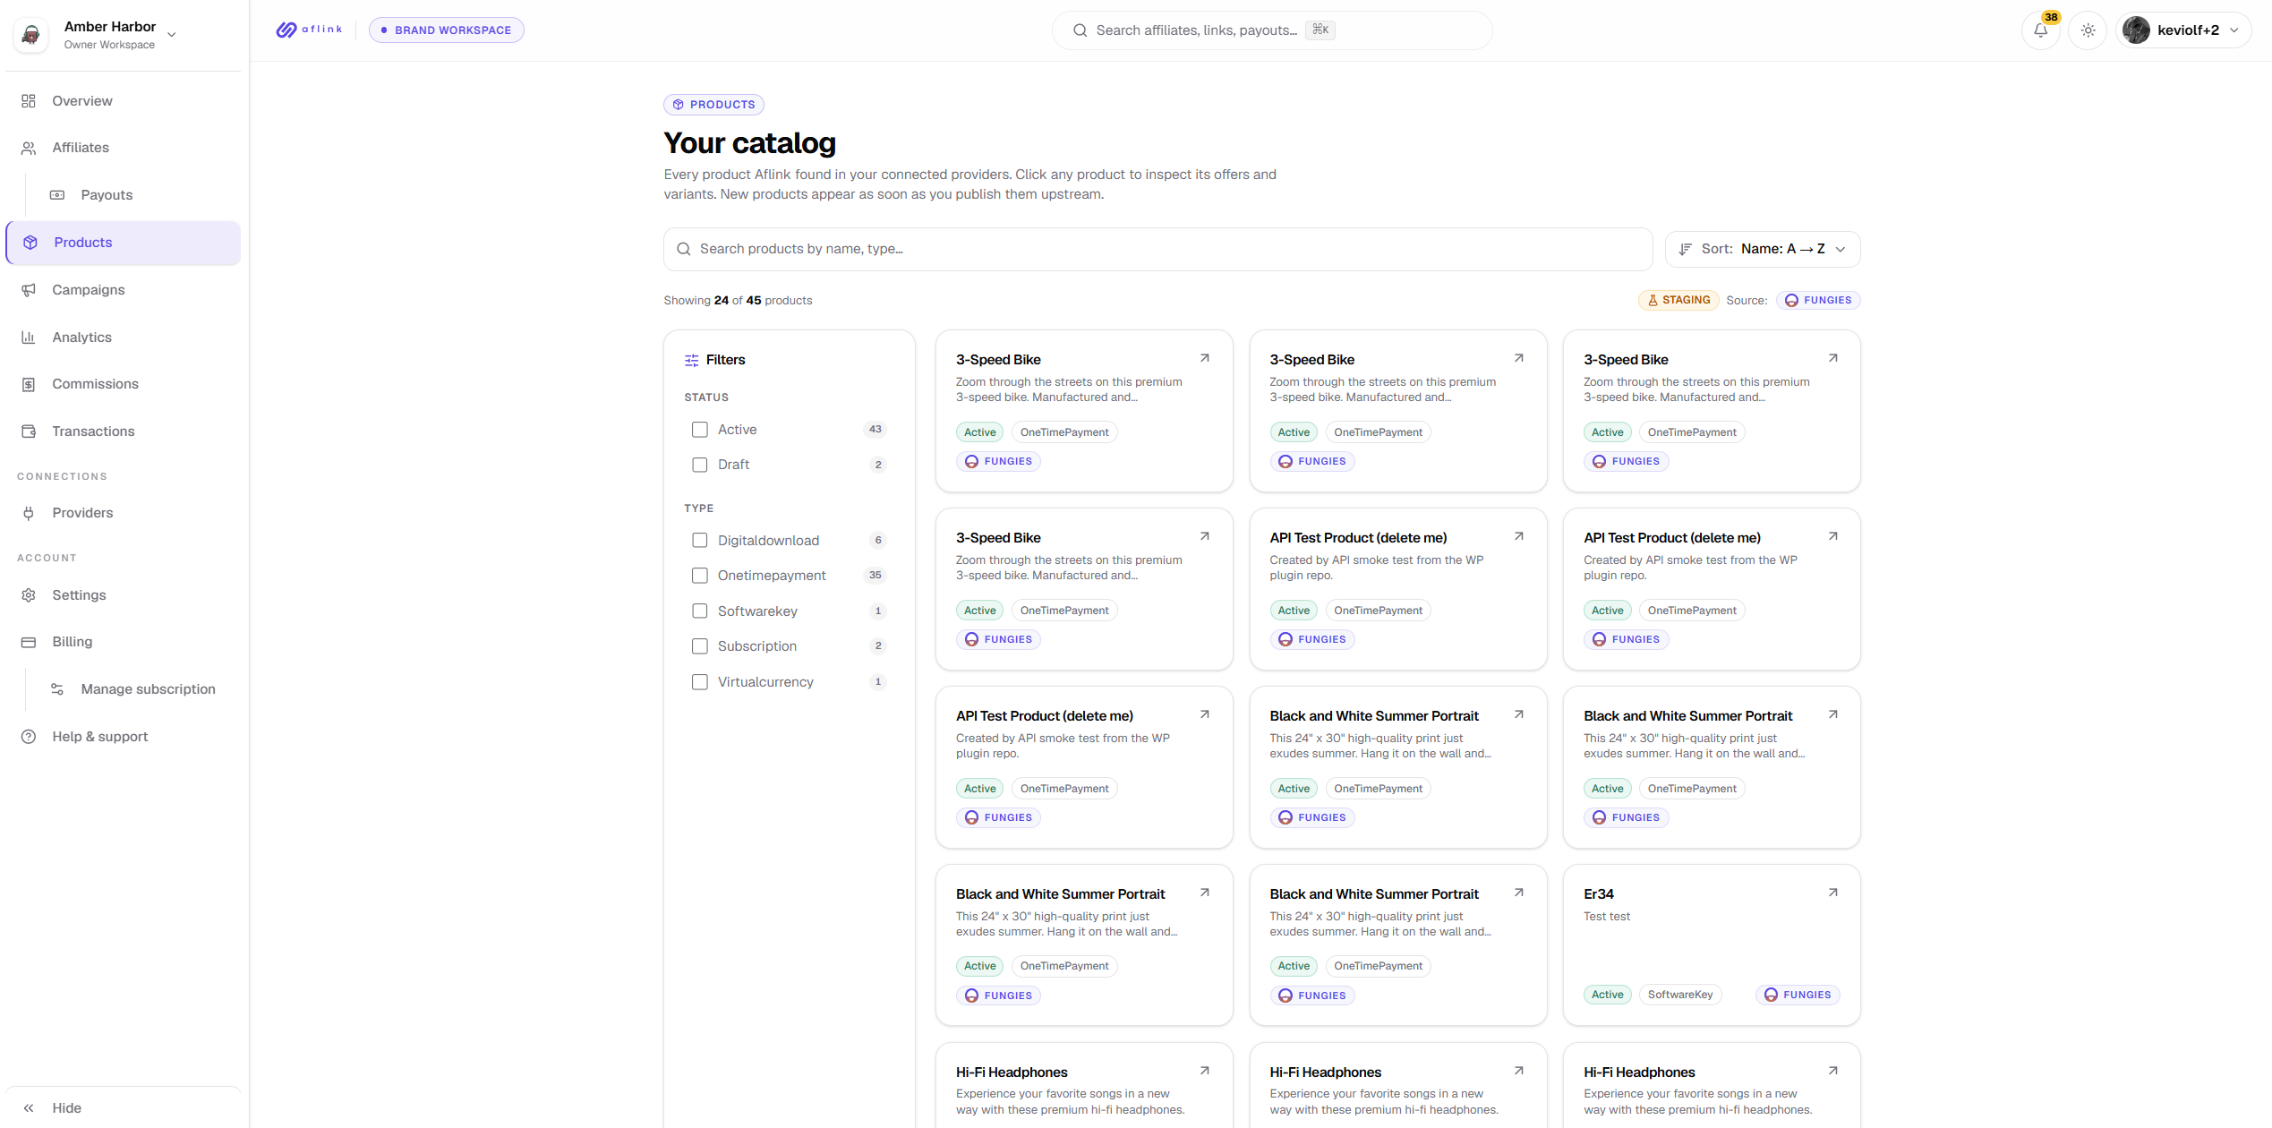Image resolution: width=2272 pixels, height=1128 pixels.
Task: Click the STAGING environment badge
Action: pos(1678,301)
